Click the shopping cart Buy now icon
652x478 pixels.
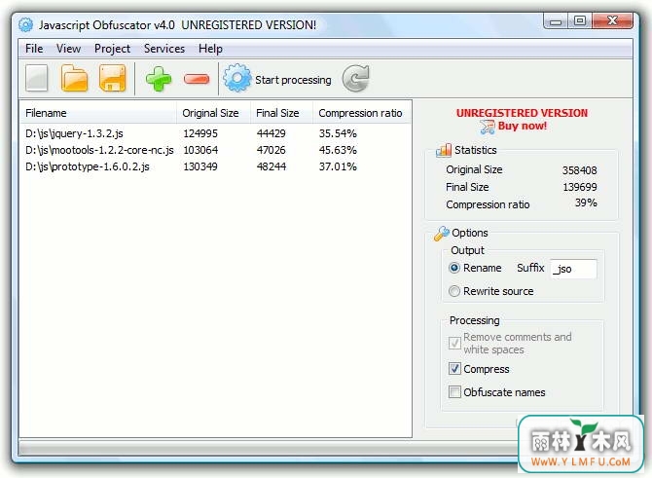(488, 127)
